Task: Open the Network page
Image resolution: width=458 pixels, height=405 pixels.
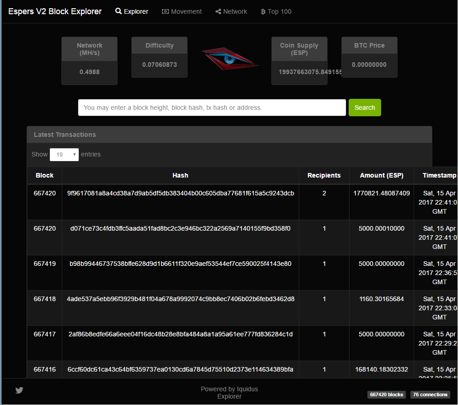Action: (x=231, y=11)
